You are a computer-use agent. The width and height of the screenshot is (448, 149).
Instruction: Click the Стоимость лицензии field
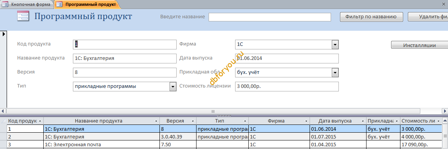tap(287, 87)
